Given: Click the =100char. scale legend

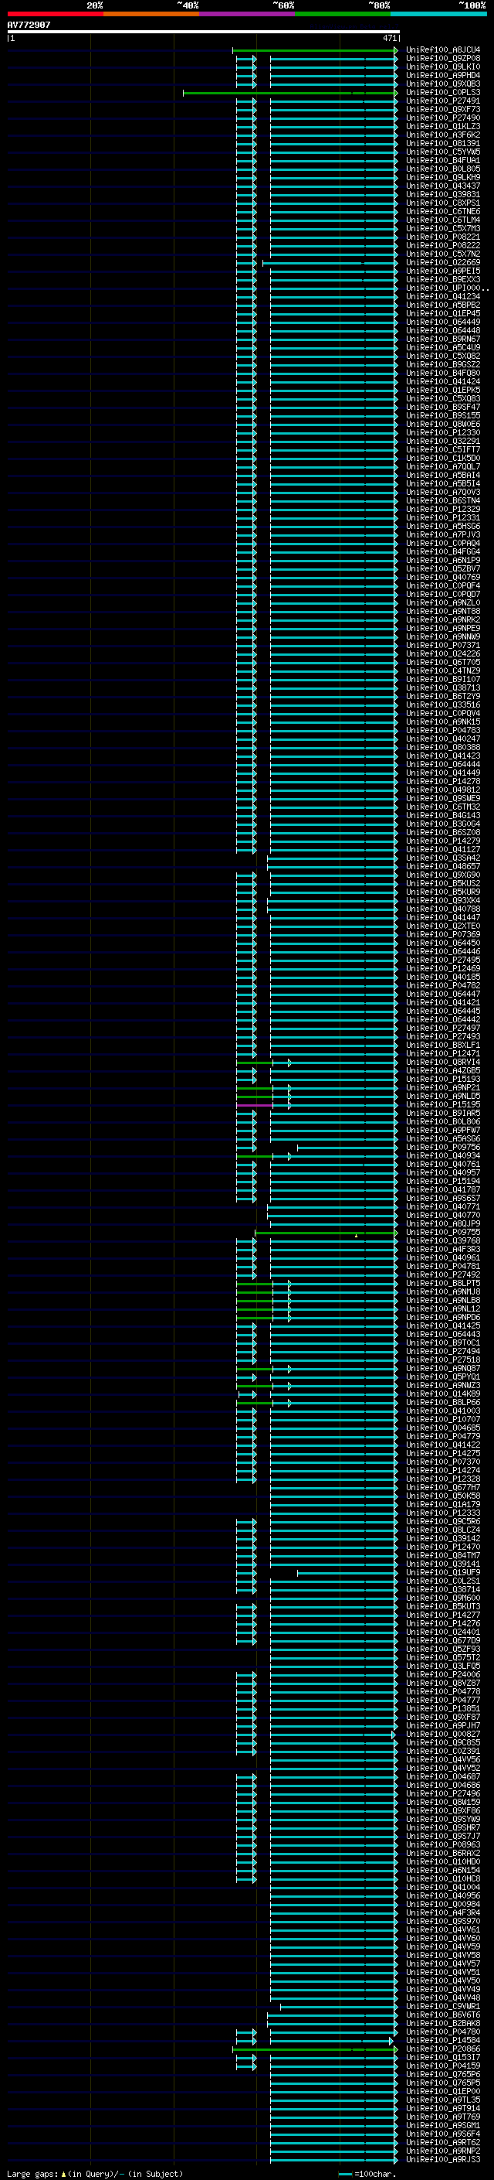Looking at the screenshot, I should (x=367, y=2174).
